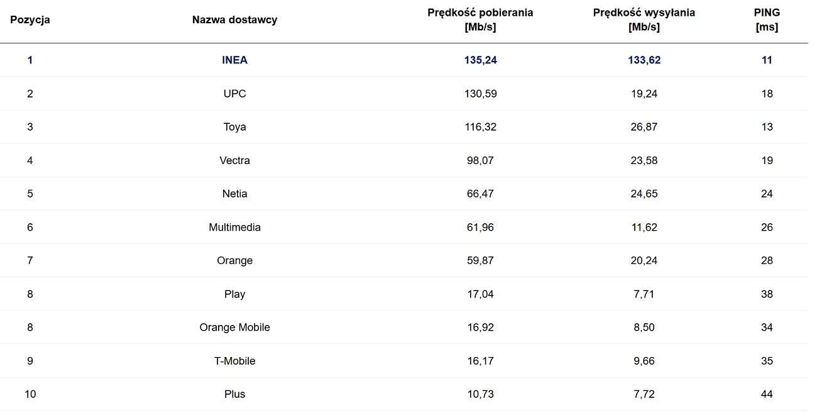
Task: Click the ping value 44 for Plus
Action: [x=767, y=394]
